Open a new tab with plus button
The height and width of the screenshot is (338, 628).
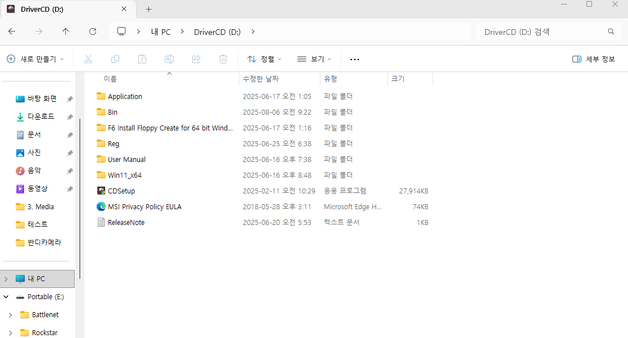[149, 9]
